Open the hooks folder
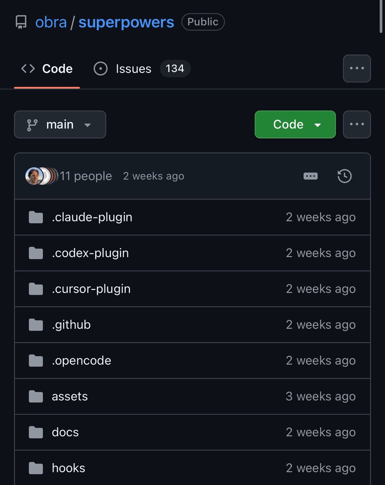 pyautogui.click(x=68, y=468)
